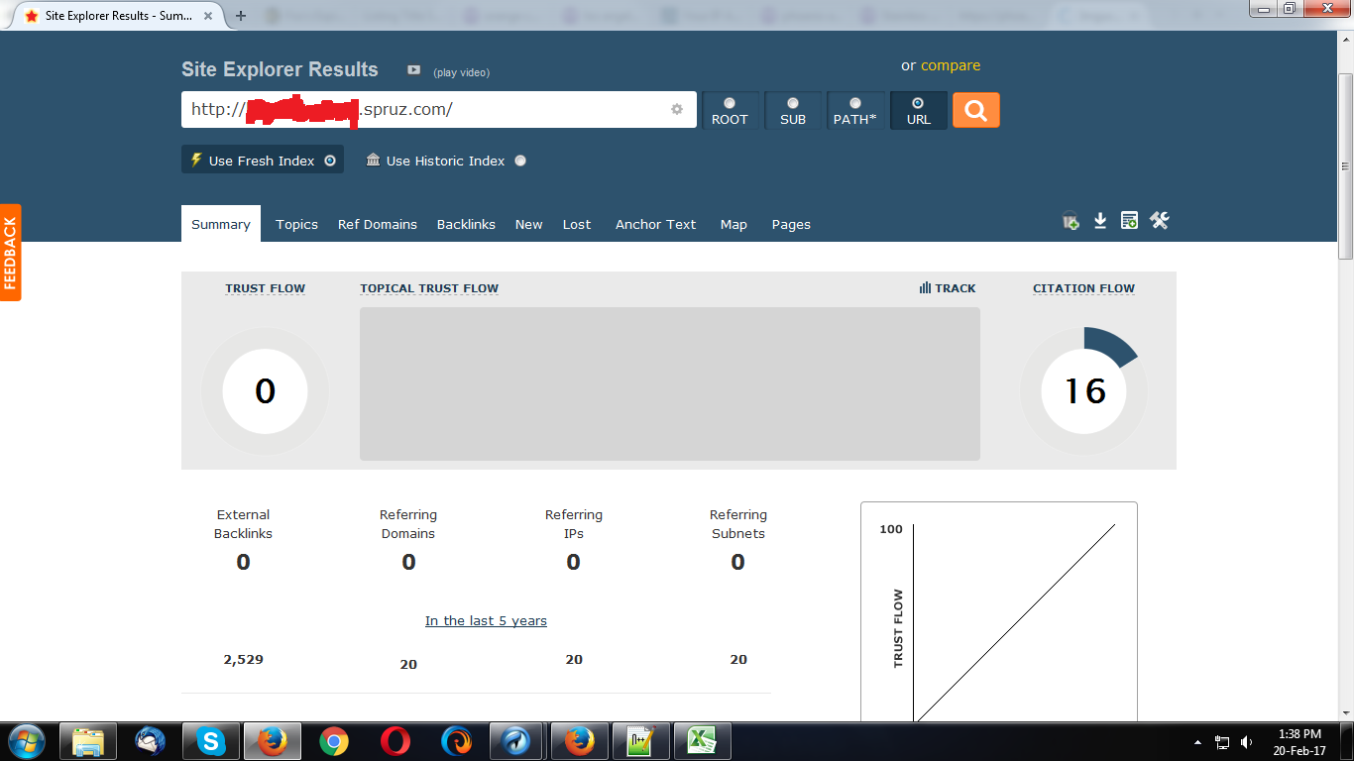1354x761 pixels.
Task: Open the New tab in results
Action: point(529,224)
